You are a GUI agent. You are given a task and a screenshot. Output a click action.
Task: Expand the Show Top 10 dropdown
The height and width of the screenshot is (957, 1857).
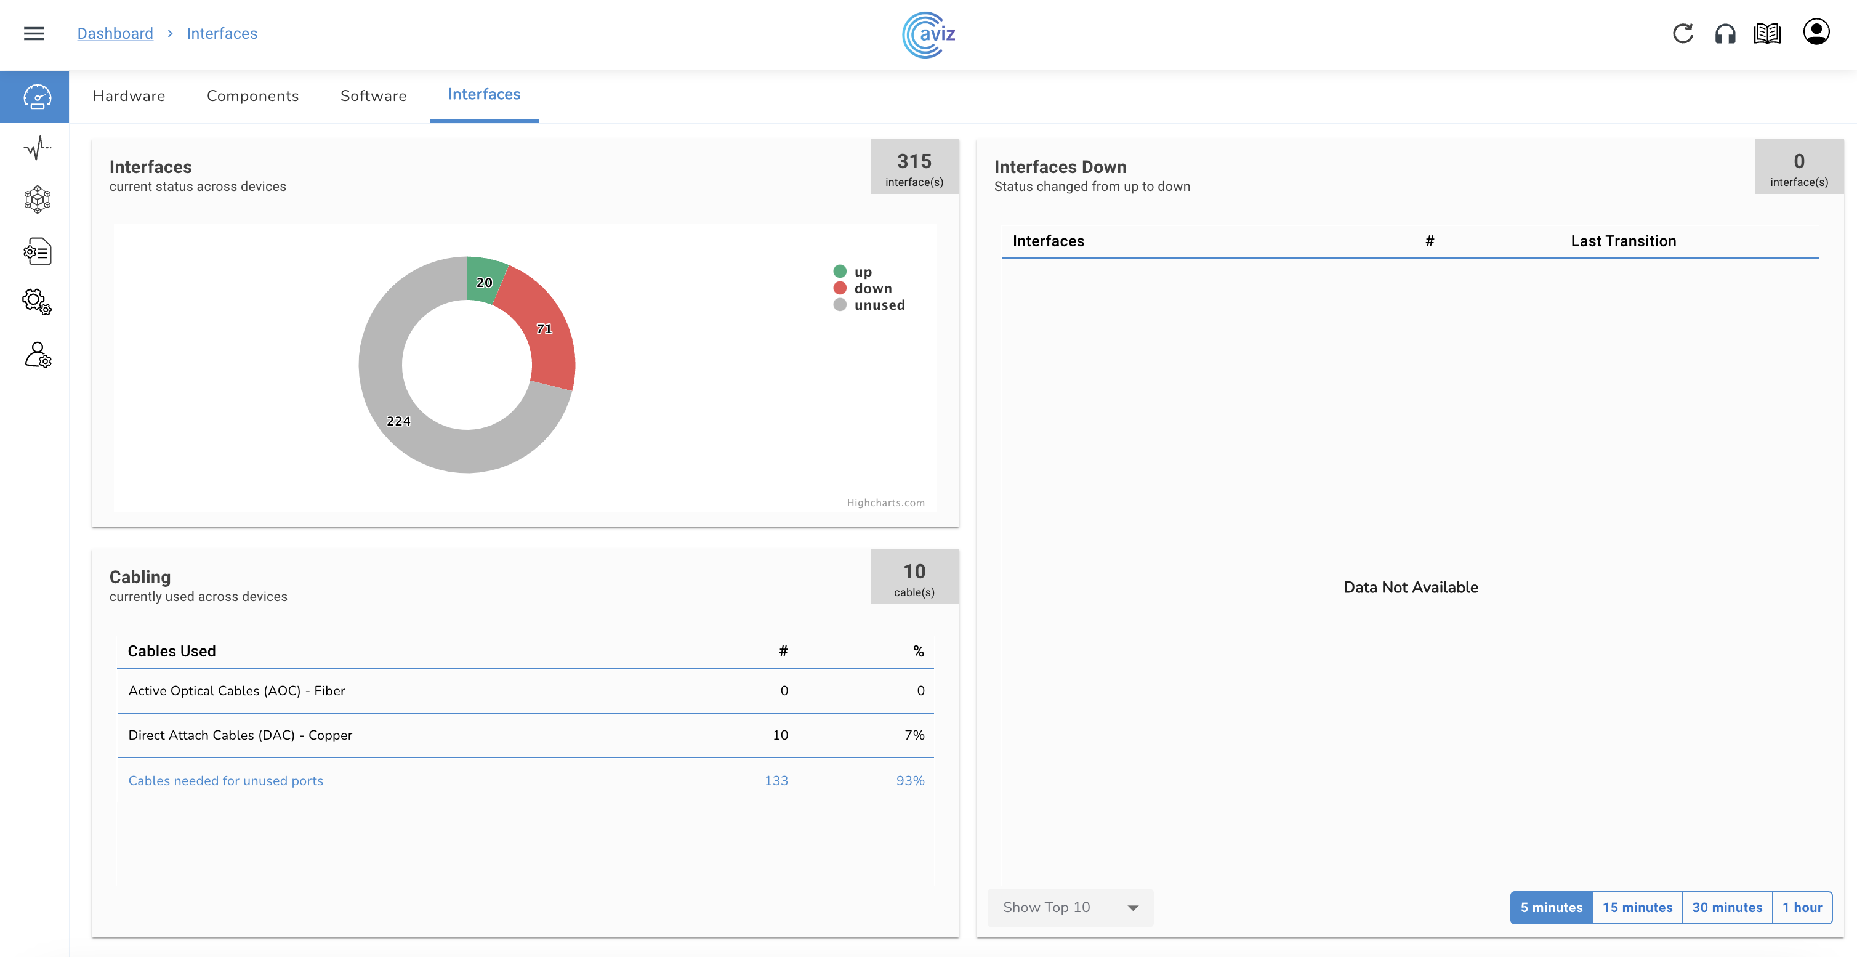pyautogui.click(x=1069, y=907)
